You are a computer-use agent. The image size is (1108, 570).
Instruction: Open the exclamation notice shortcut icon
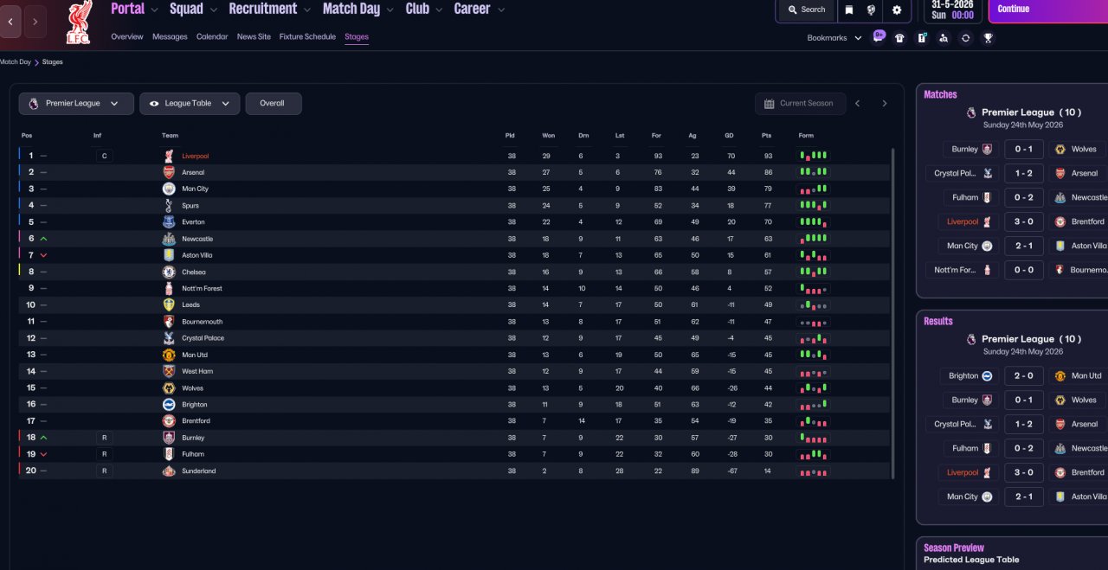click(x=922, y=38)
